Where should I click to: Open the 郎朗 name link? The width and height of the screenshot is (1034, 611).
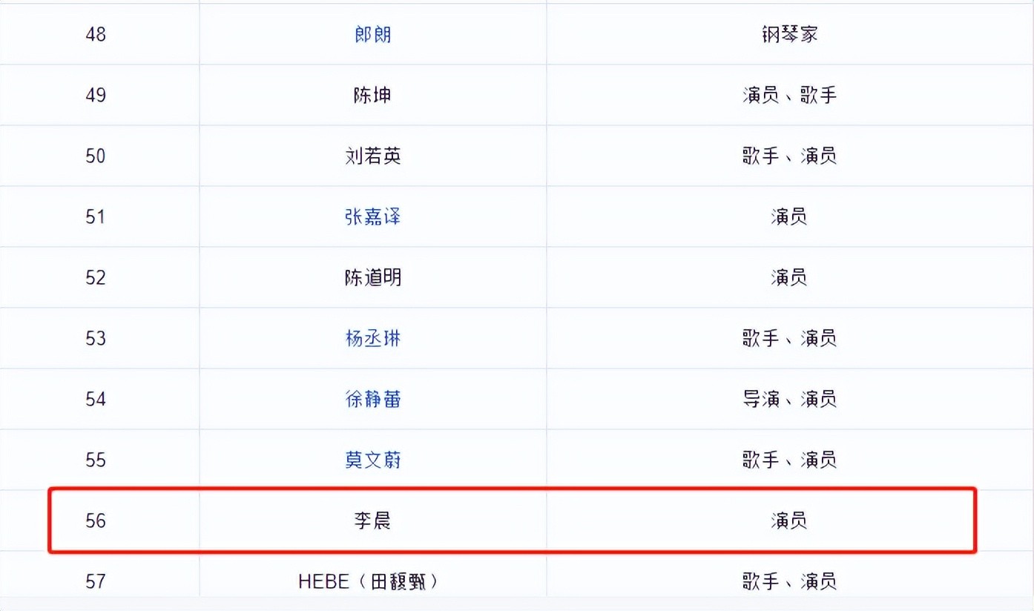372,35
